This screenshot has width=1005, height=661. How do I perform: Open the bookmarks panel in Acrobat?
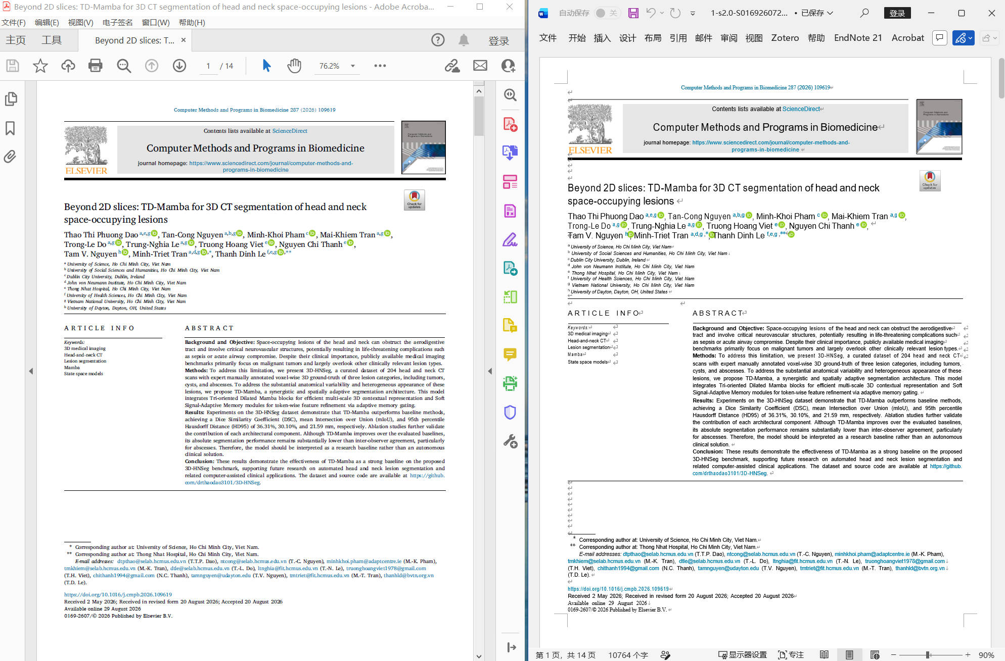tap(10, 128)
